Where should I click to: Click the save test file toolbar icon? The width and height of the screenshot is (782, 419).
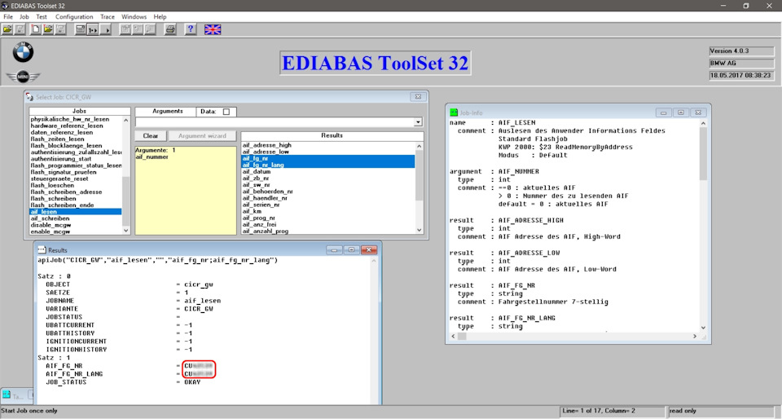tap(60, 29)
